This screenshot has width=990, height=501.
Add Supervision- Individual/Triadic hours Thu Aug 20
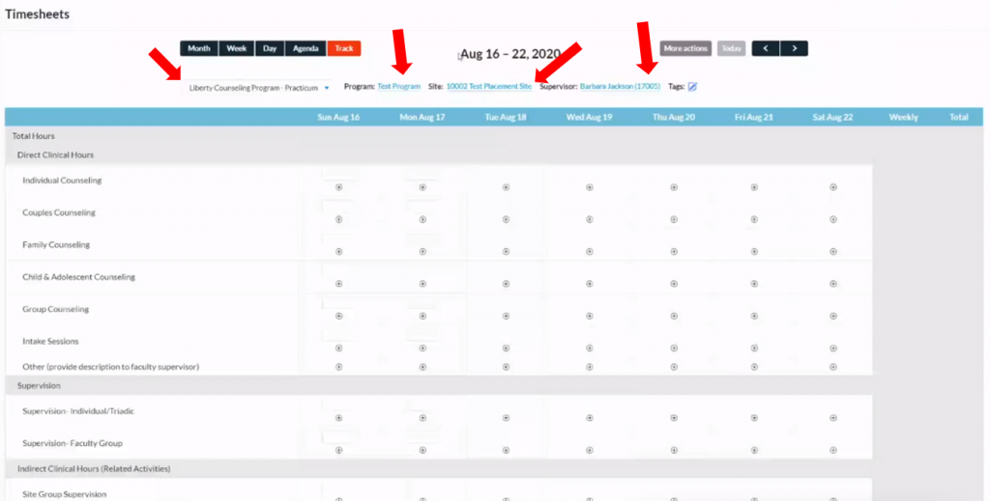click(x=674, y=418)
